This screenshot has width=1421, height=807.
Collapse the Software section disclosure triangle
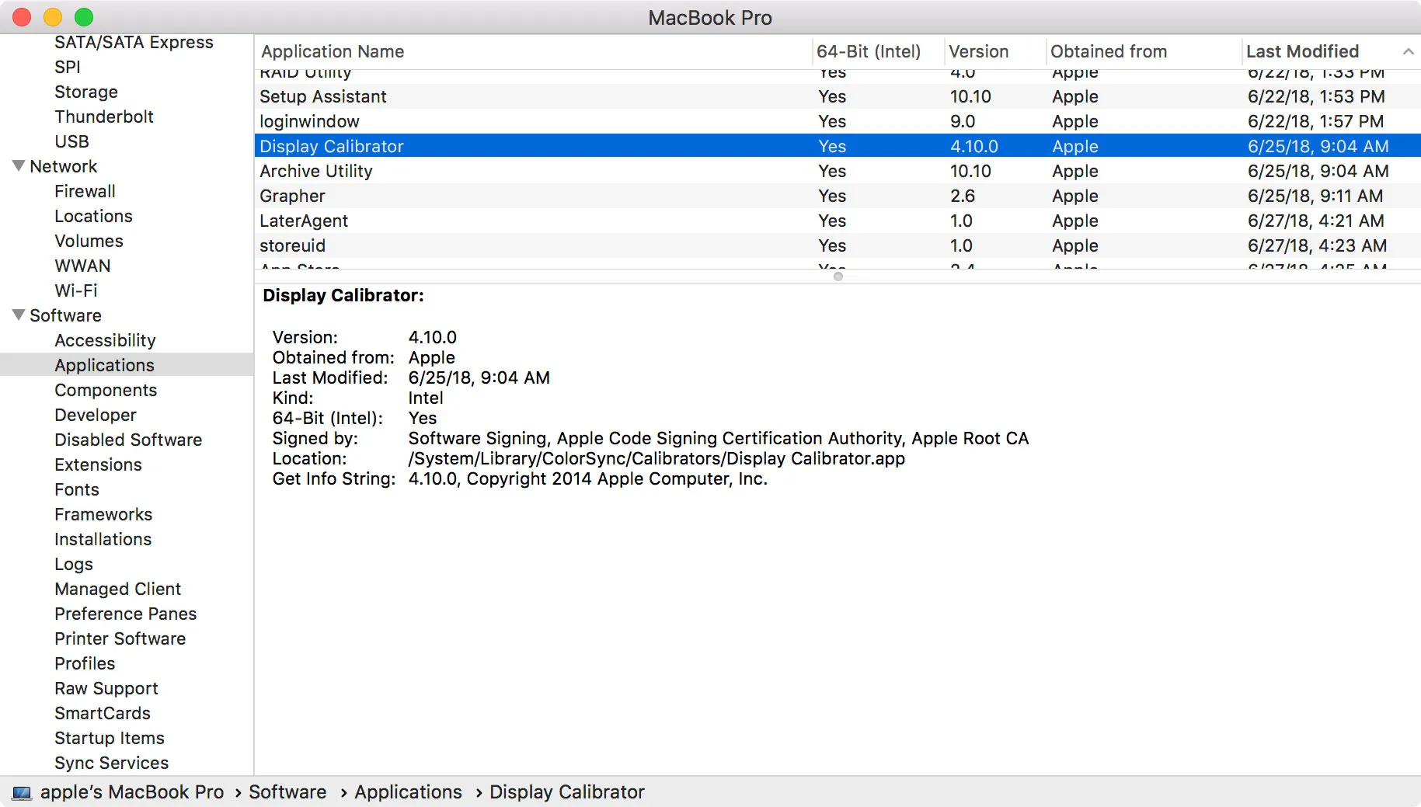(19, 315)
